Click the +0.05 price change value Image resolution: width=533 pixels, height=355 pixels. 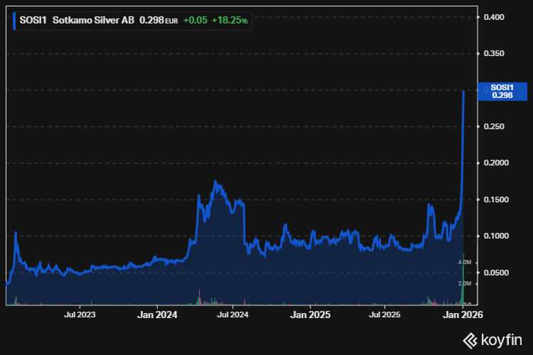(195, 21)
